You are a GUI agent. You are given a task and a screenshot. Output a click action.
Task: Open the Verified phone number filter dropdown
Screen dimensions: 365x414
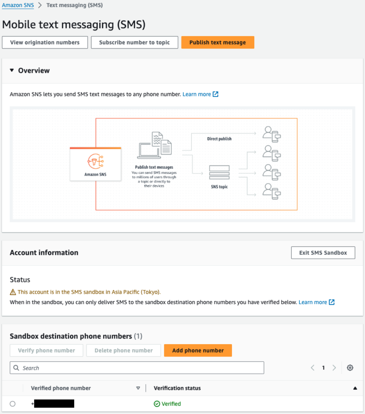pyautogui.click(x=138, y=388)
